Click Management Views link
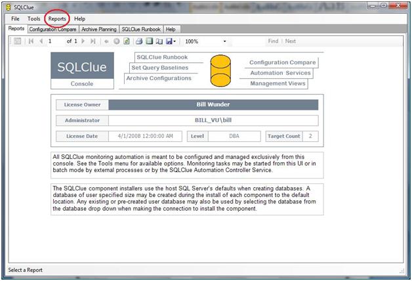Viewport: 412px width, 281px height. click(x=278, y=83)
